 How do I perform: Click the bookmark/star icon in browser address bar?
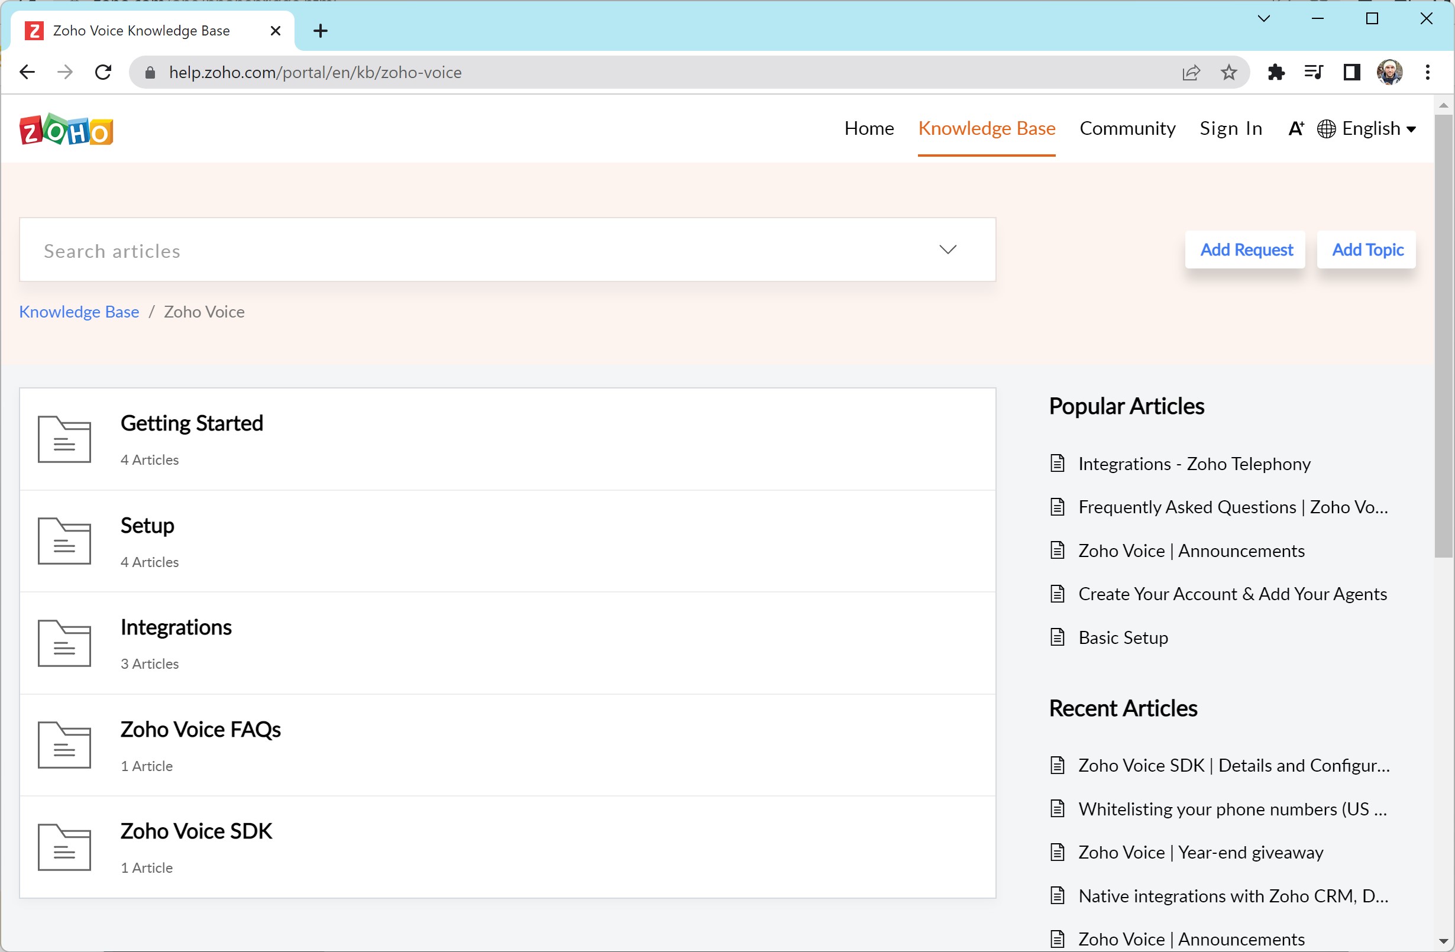coord(1228,72)
